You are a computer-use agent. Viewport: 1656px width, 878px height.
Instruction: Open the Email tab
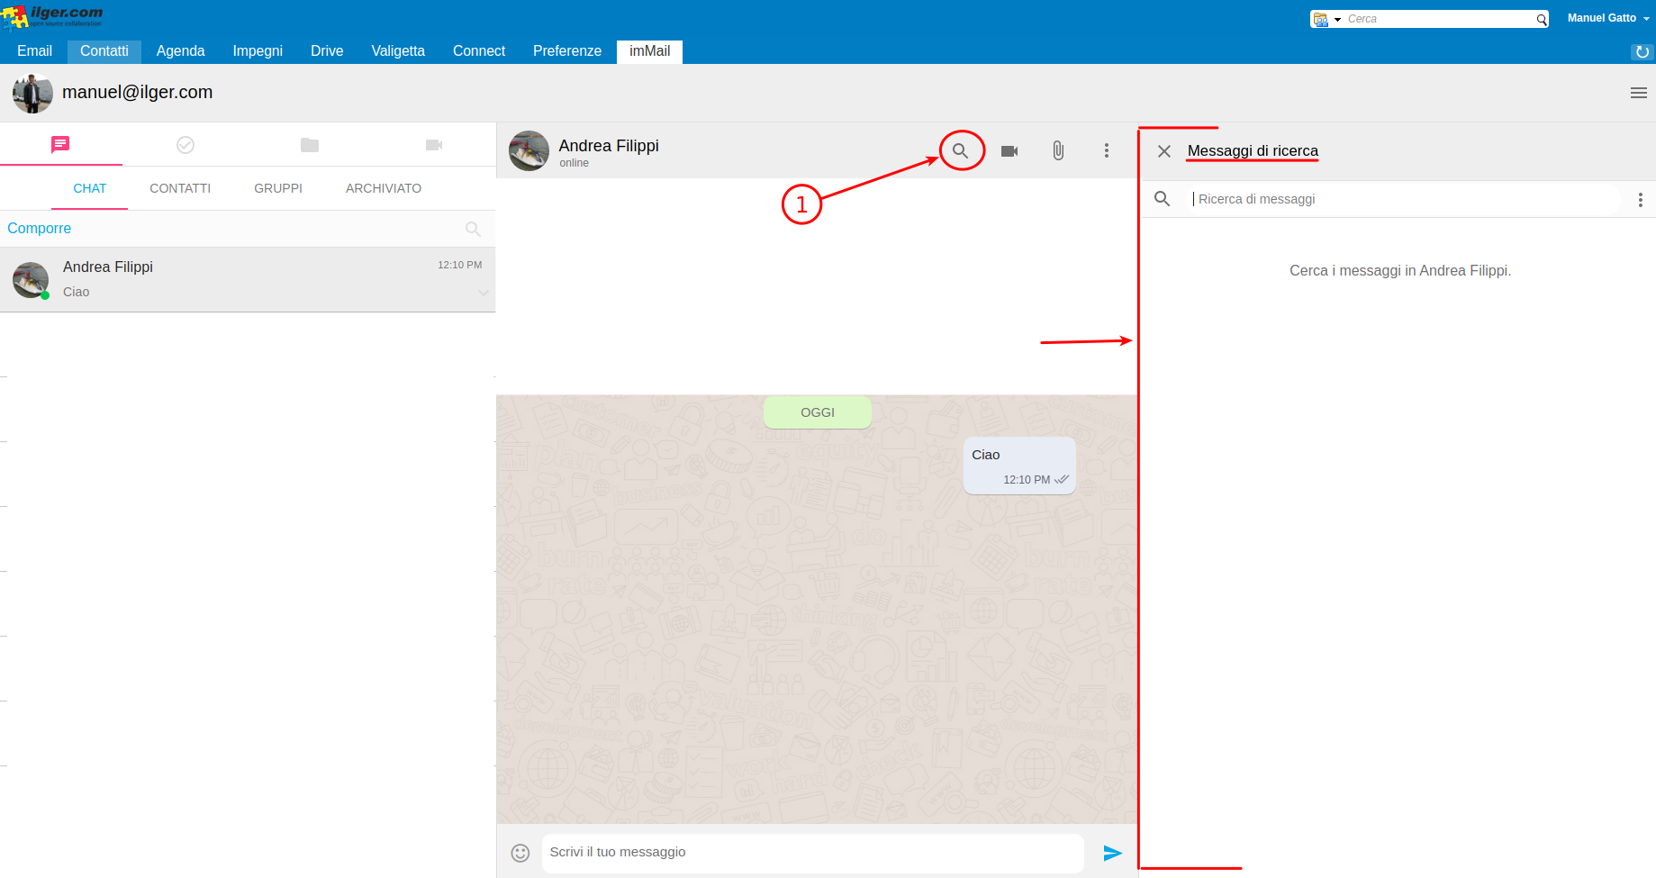[35, 51]
